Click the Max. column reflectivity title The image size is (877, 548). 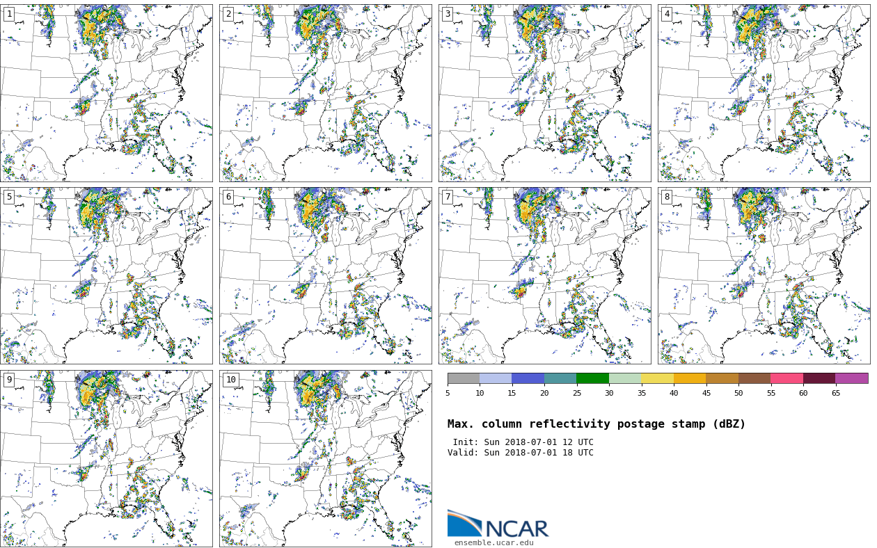click(x=596, y=424)
